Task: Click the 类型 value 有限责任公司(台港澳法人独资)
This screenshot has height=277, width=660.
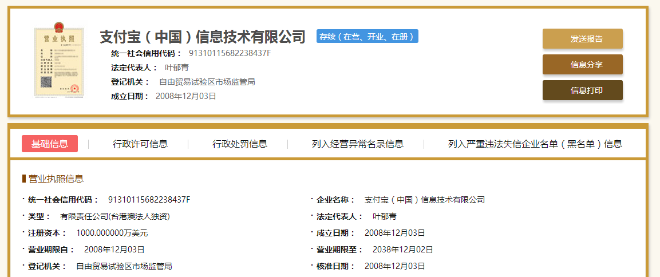Action: [115, 216]
